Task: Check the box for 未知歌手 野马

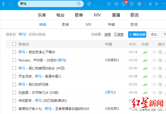Action: [x=14, y=101]
